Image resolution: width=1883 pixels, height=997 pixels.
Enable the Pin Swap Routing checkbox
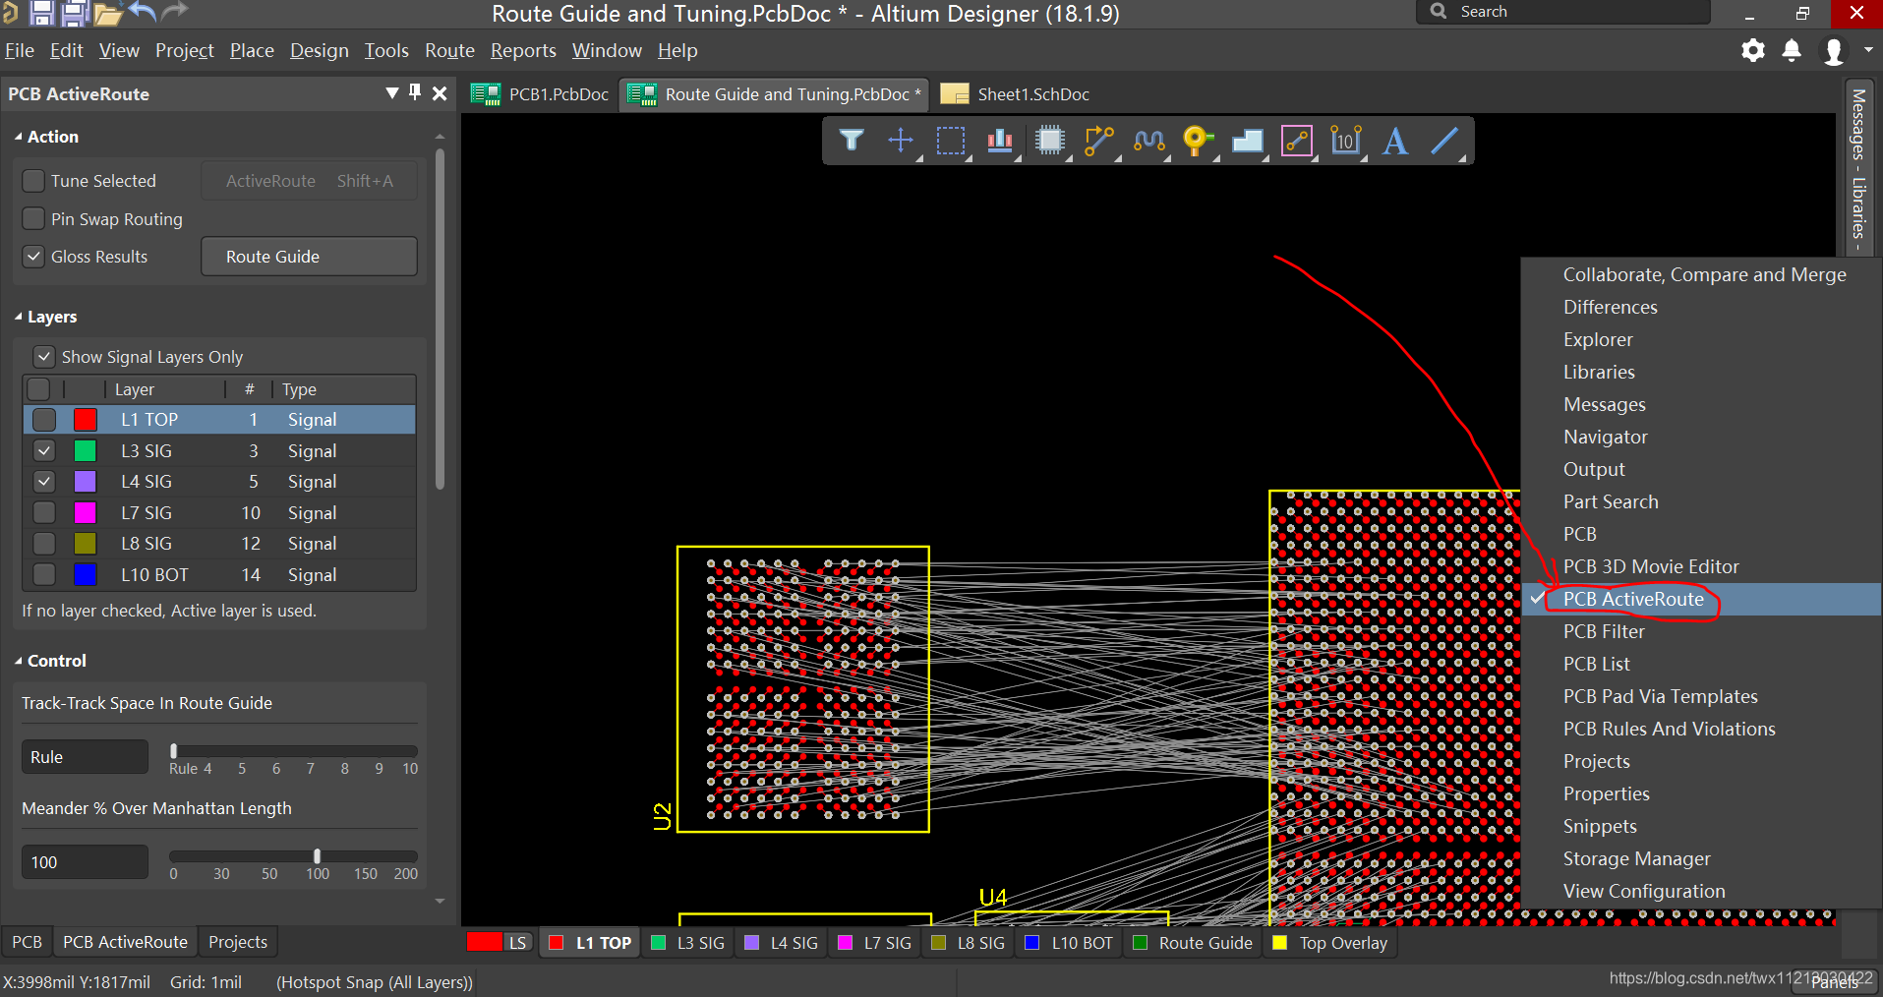33,218
